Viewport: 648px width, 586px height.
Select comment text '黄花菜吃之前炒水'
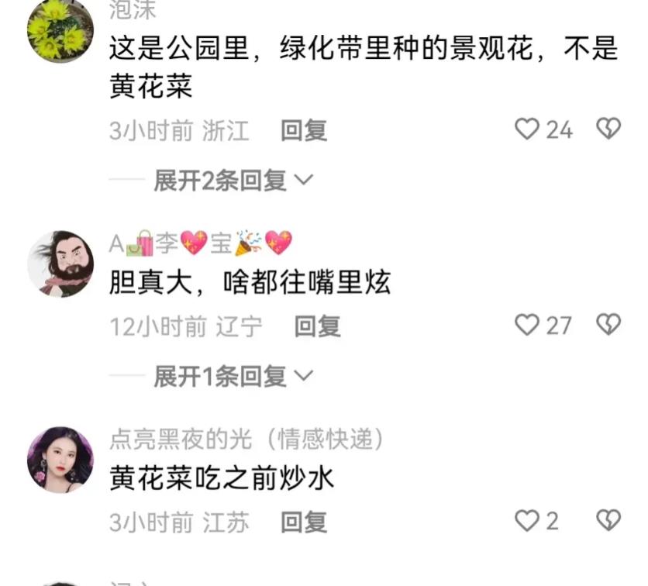coord(221,478)
